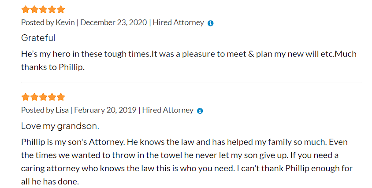Click the first star in Lisa's review rating

click(x=26, y=97)
